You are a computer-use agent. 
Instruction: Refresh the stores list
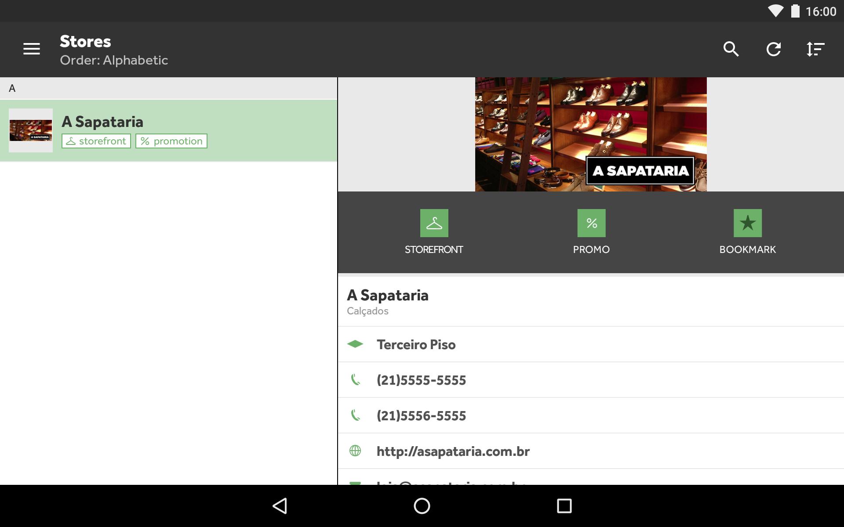coord(773,49)
